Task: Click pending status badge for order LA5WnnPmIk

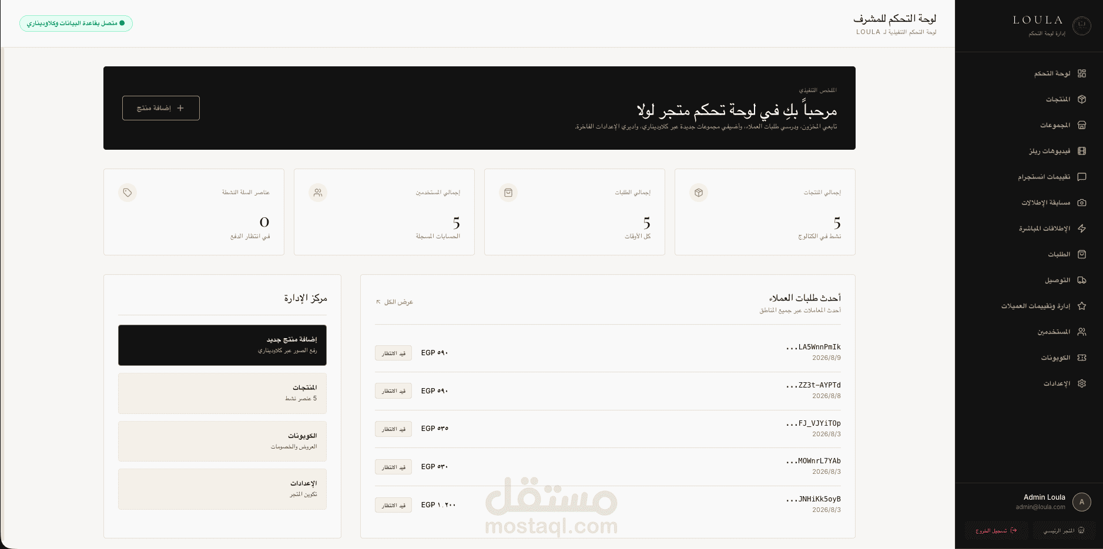Action: click(393, 353)
